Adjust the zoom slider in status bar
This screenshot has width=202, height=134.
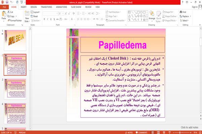(180, 132)
